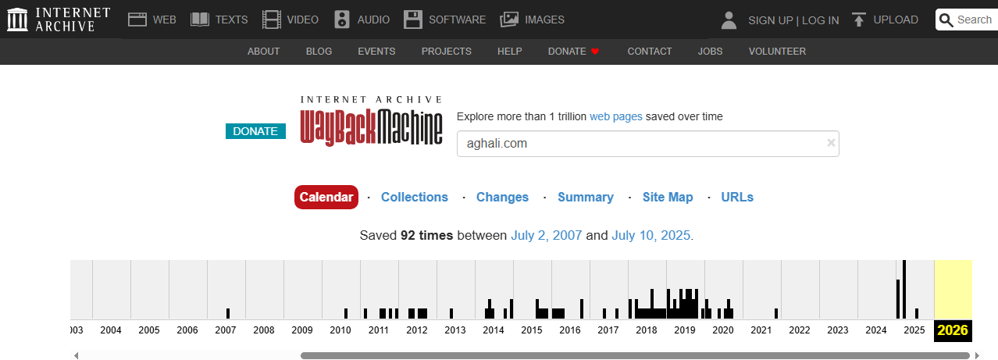The image size is (998, 360).
Task: Select year 2011 on the timeline
Action: (379, 330)
